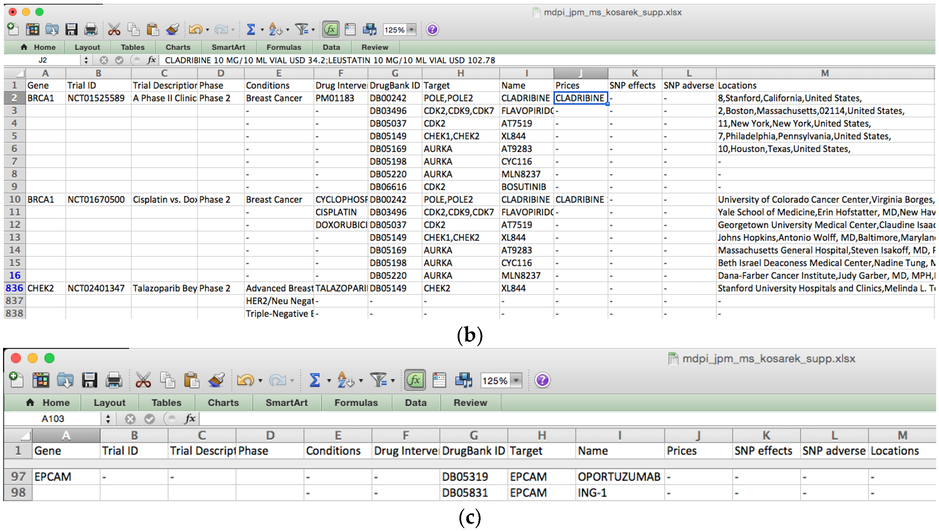
Task: Click the green confirm entry checkmark beside J2
Action: [x=119, y=60]
